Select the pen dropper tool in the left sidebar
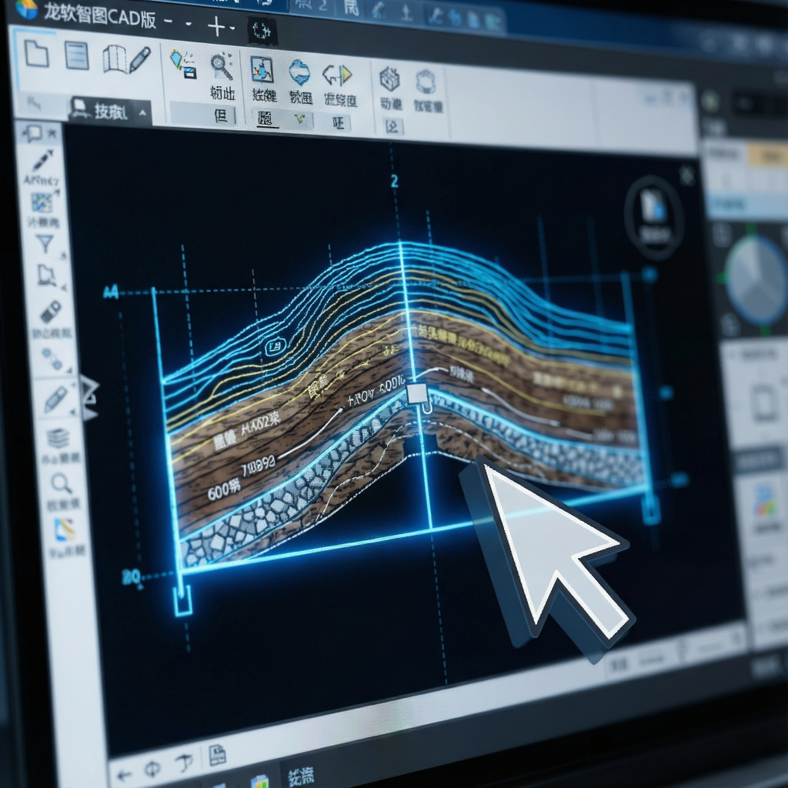This screenshot has height=788, width=788. click(x=43, y=161)
